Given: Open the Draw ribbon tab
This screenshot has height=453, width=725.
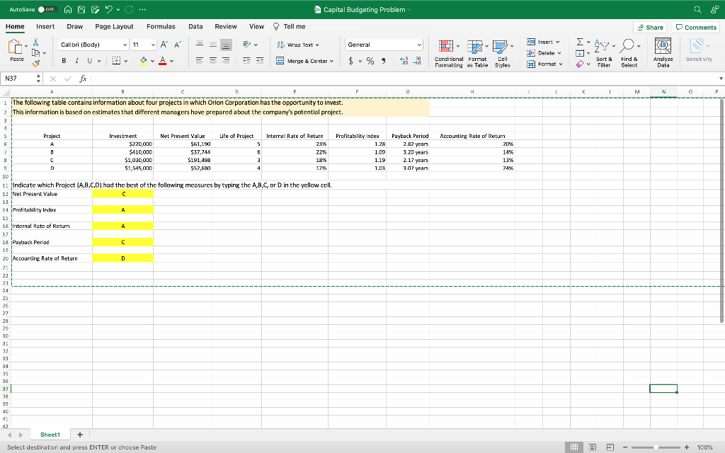Looking at the screenshot, I should [x=75, y=27].
